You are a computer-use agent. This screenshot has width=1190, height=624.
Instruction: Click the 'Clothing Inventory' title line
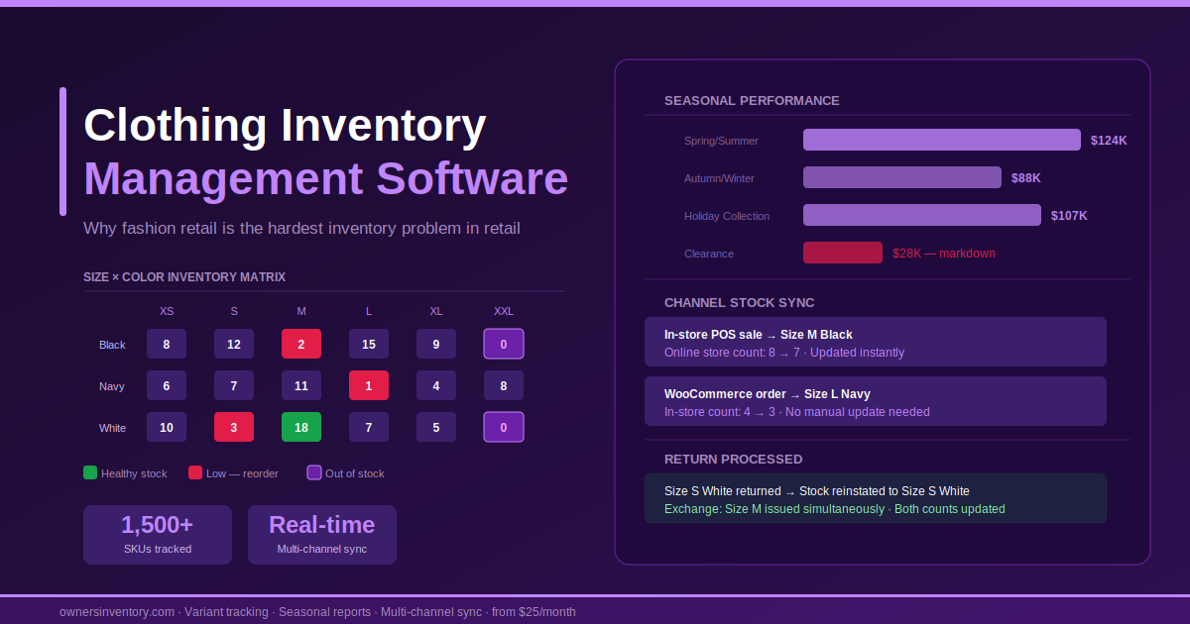[285, 126]
